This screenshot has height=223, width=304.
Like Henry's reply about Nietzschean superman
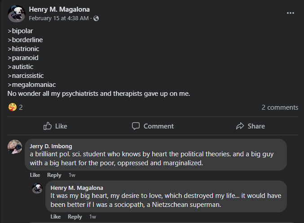[56, 217]
